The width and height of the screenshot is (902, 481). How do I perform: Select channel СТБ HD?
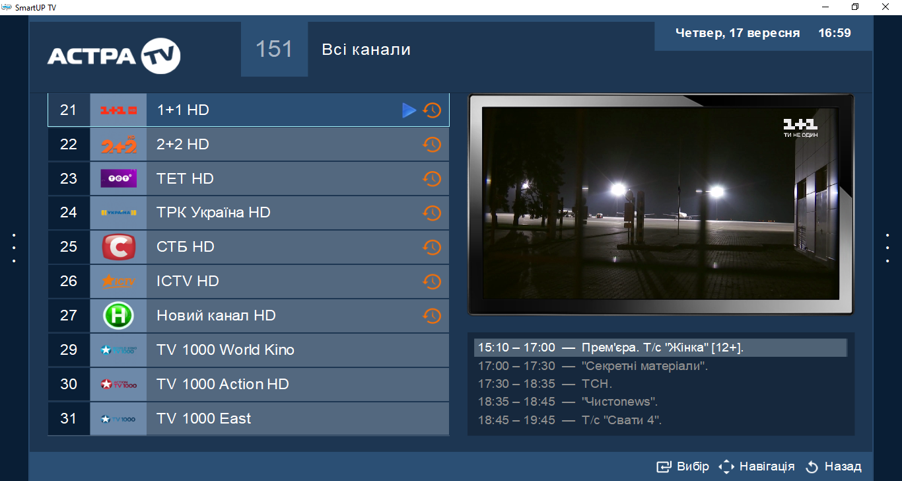pyautogui.click(x=248, y=247)
